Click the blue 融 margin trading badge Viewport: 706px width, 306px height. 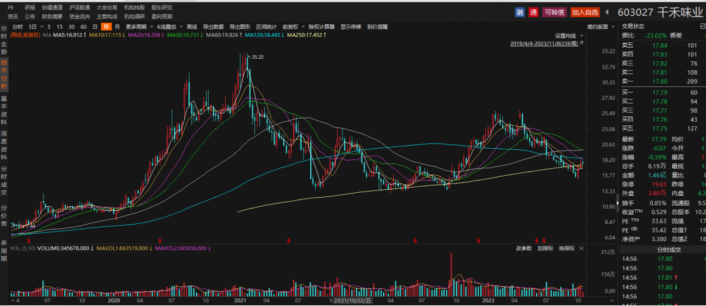[x=519, y=12]
